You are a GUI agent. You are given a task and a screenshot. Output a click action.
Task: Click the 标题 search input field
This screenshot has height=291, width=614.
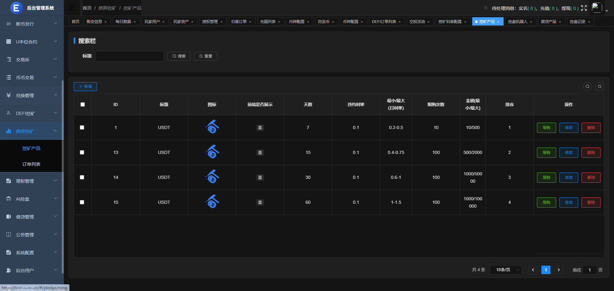tap(130, 56)
